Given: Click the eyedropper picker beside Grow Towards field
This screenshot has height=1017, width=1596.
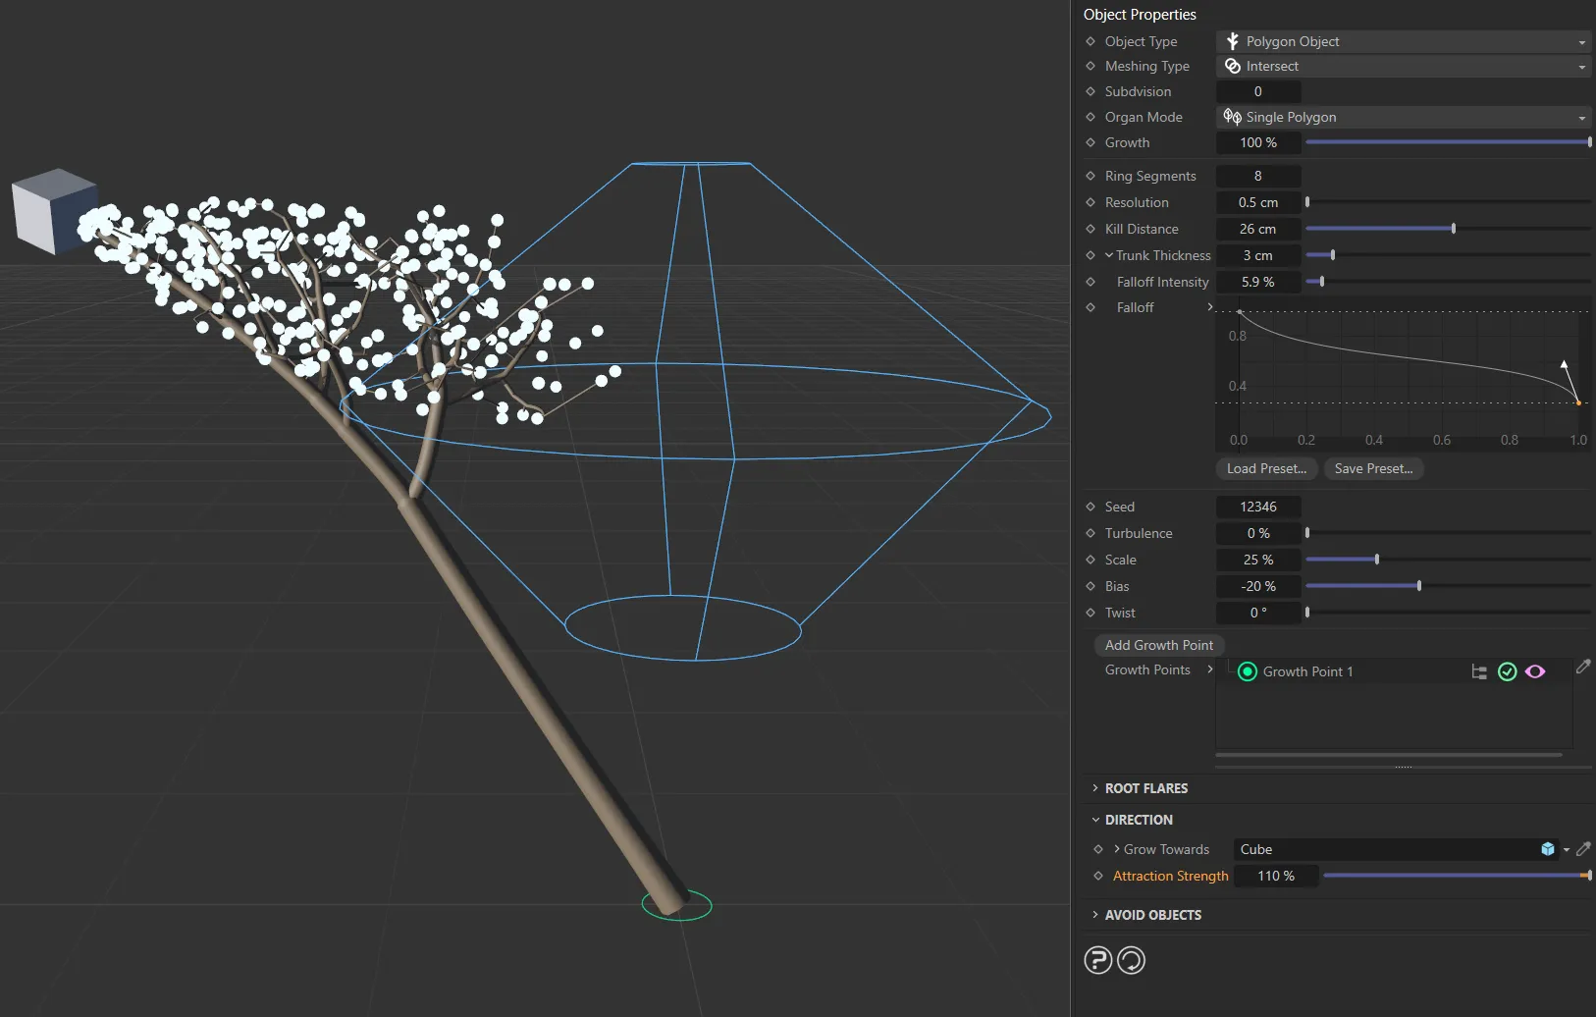Looking at the screenshot, I should coord(1582,849).
